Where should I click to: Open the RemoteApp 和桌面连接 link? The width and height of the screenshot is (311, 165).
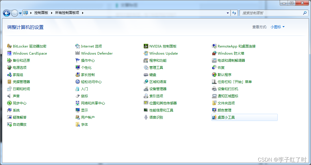point(237,46)
